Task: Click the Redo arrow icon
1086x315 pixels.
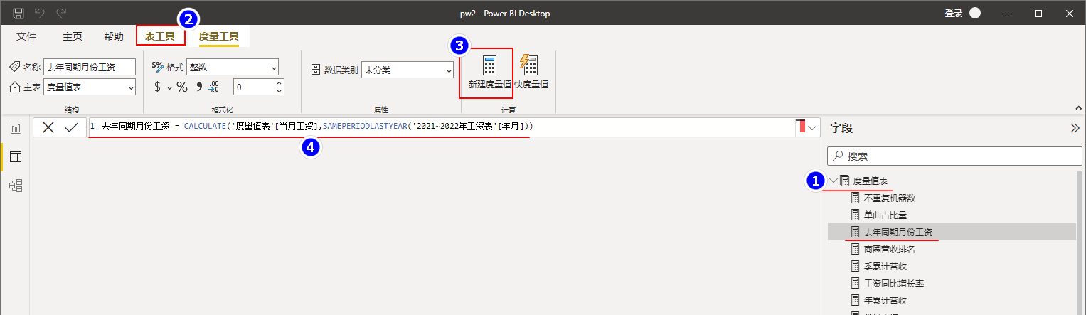Action: coord(62,13)
